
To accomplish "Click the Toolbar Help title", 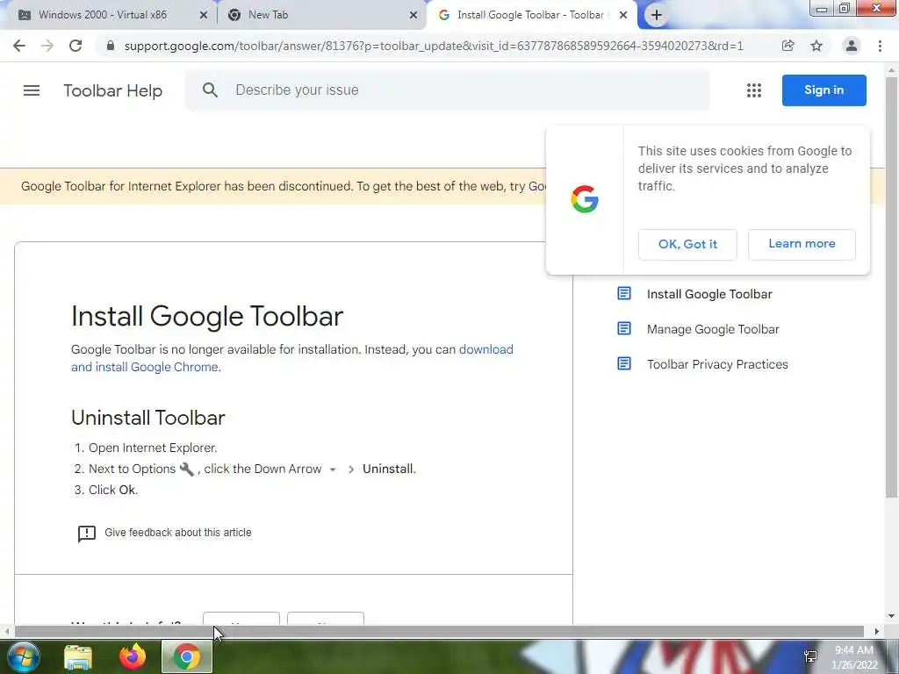I will [x=113, y=90].
